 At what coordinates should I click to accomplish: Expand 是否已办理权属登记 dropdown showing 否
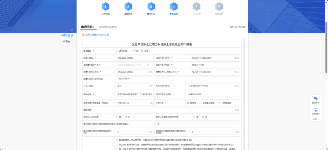coord(238,124)
